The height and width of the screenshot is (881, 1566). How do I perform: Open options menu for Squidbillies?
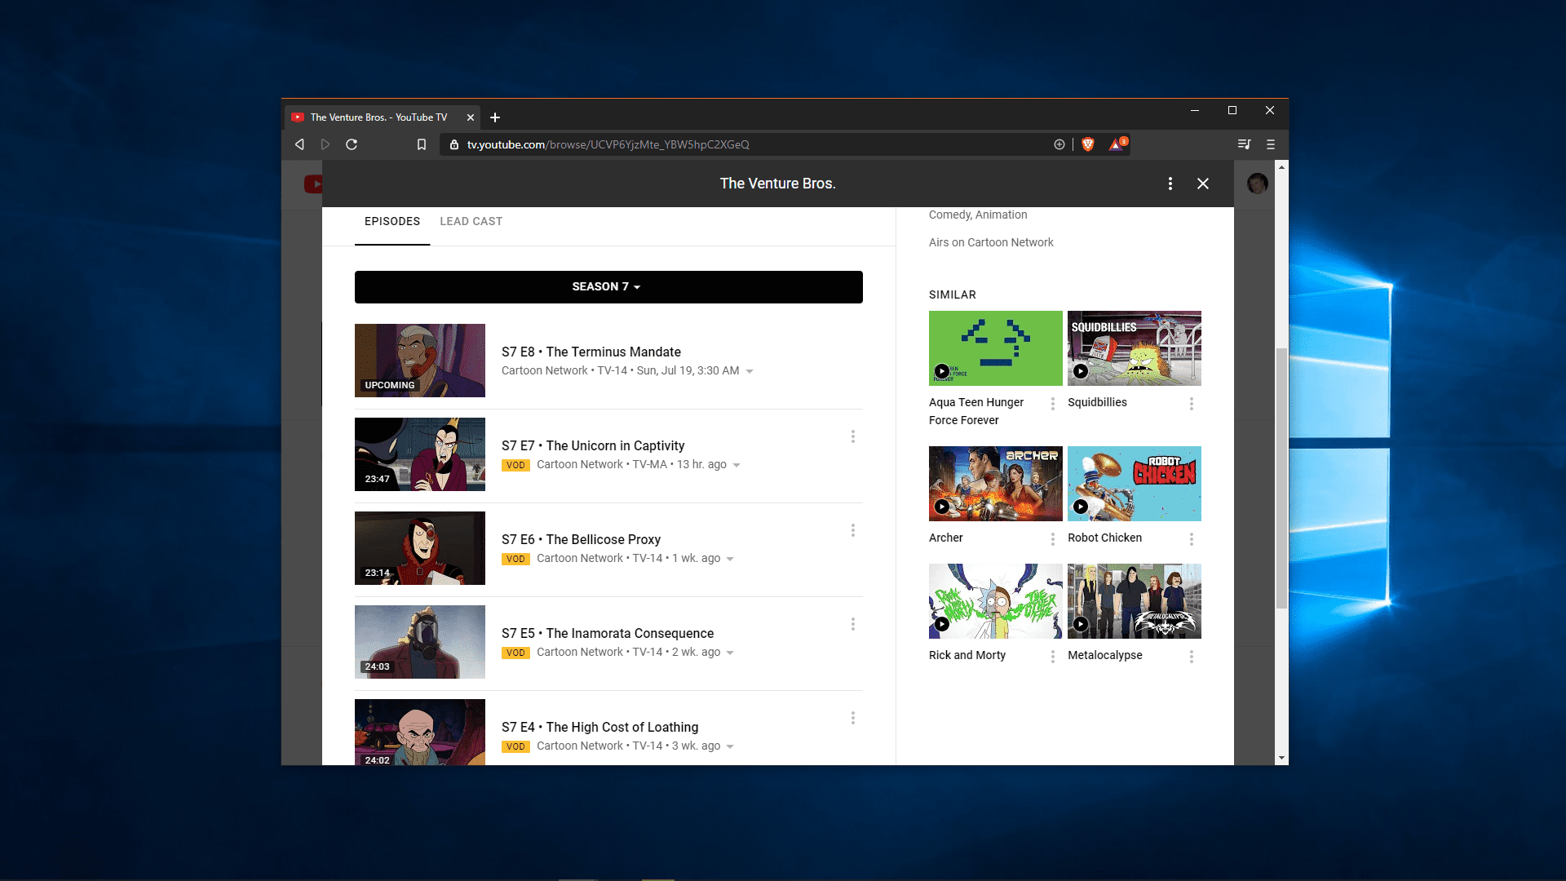1192,404
